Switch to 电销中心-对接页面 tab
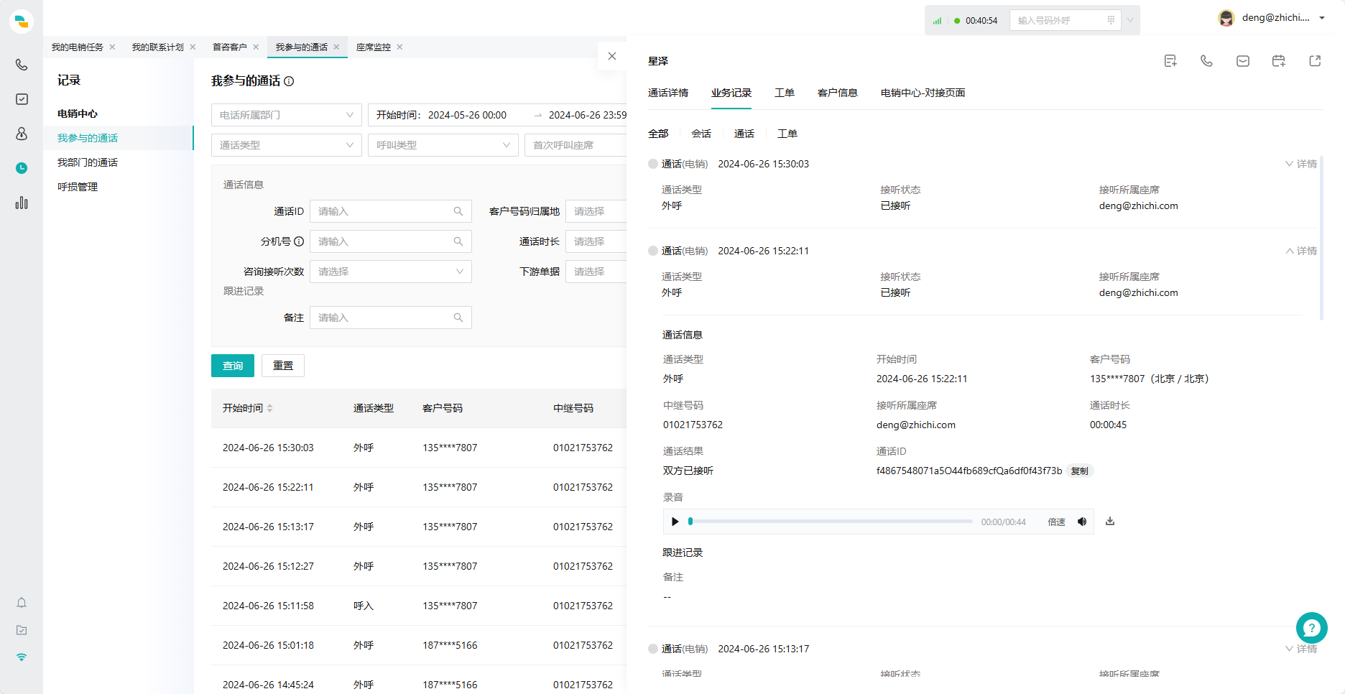Viewport: 1345px width, 694px height. pyautogui.click(x=923, y=93)
